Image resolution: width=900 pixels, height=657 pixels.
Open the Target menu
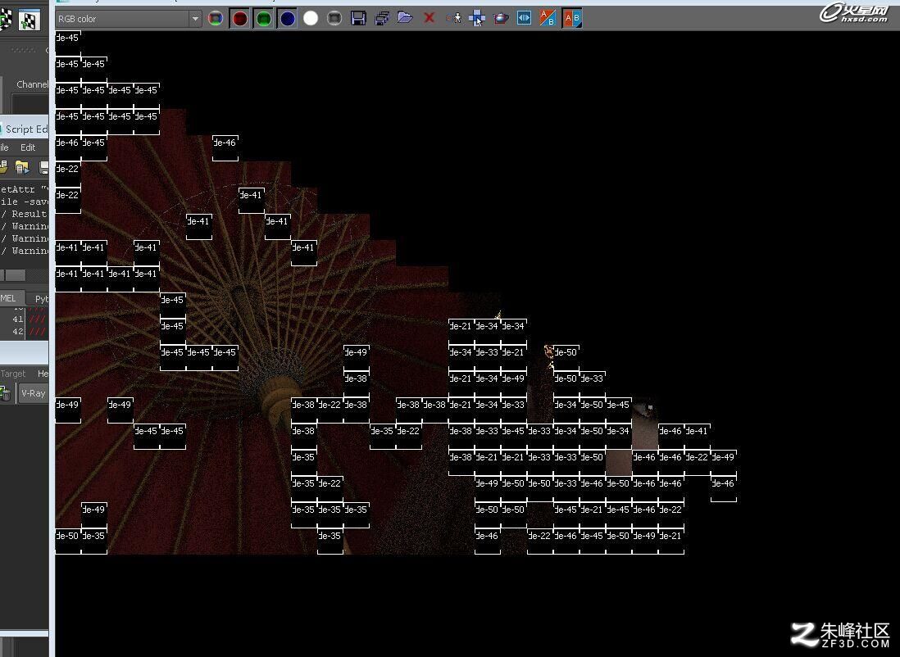click(x=12, y=374)
